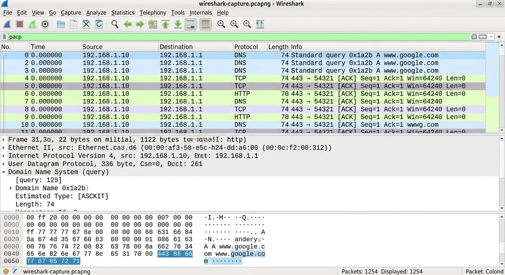Open the File menu

8,13
